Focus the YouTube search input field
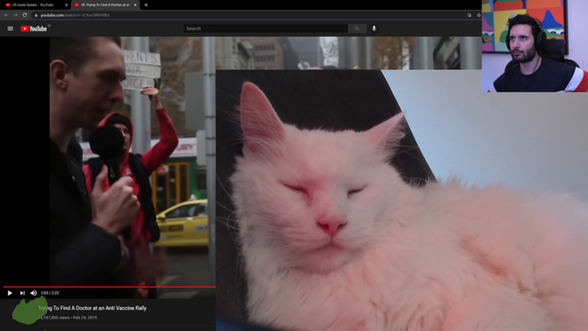 tap(266, 29)
